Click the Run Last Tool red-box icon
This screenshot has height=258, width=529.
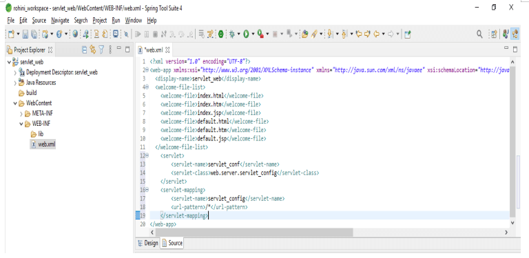pyautogui.click(x=260, y=34)
